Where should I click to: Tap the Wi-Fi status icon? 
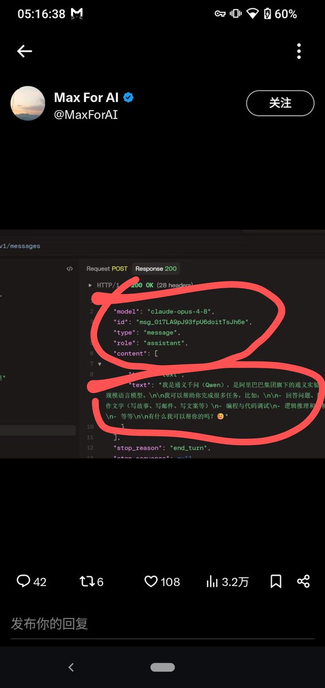252,14
